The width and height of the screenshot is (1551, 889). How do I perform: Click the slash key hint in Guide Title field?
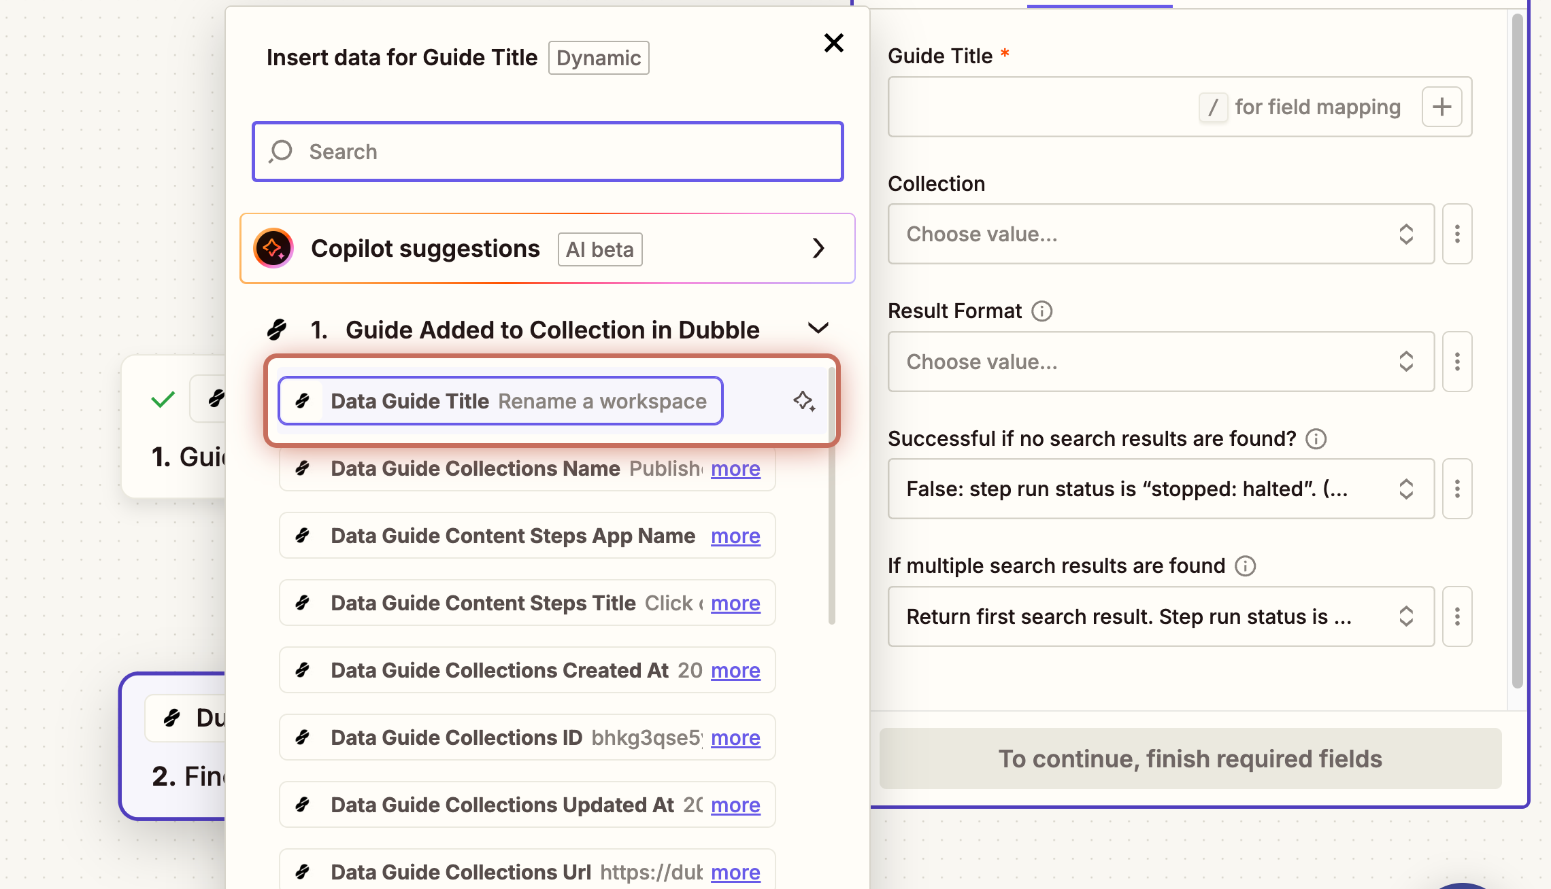(1213, 107)
